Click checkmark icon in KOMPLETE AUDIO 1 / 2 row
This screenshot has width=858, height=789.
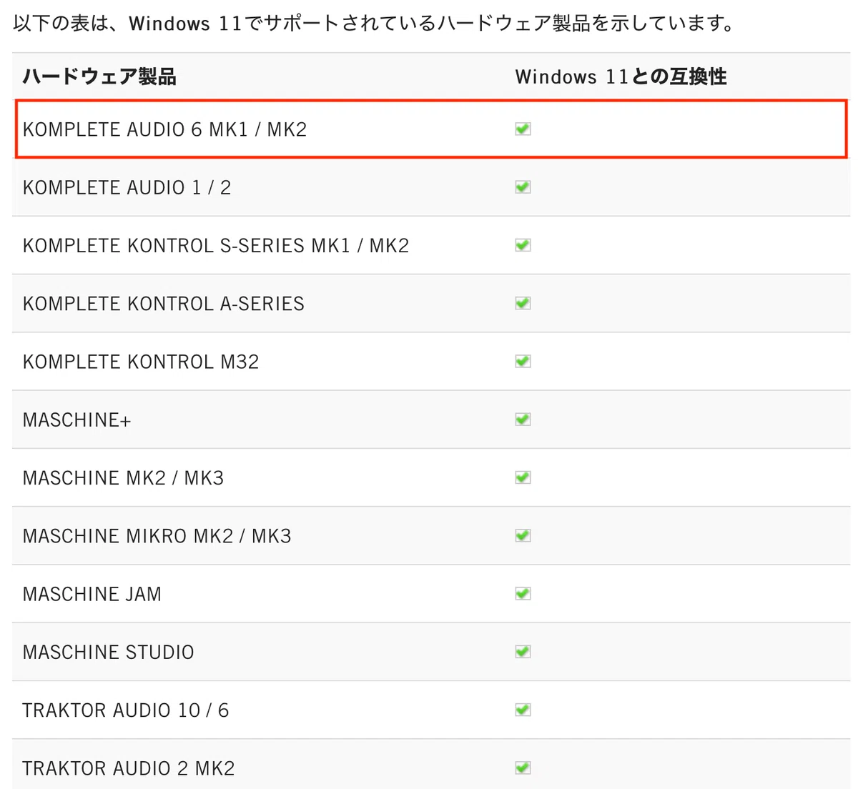[523, 187]
